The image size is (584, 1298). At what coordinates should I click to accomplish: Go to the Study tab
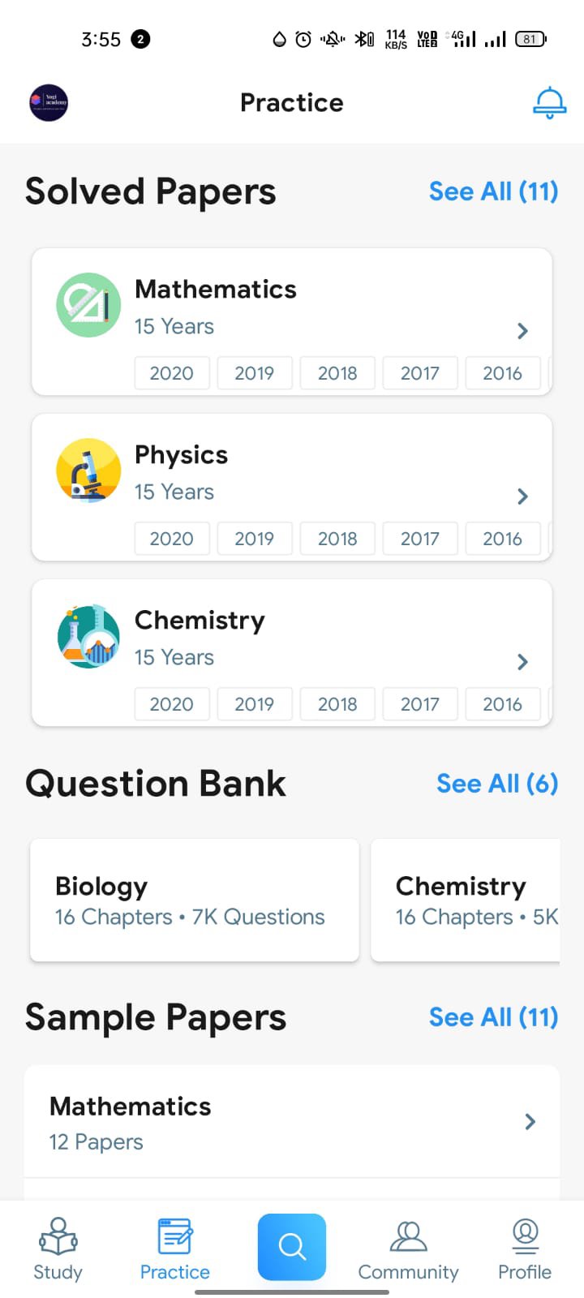point(58,1249)
